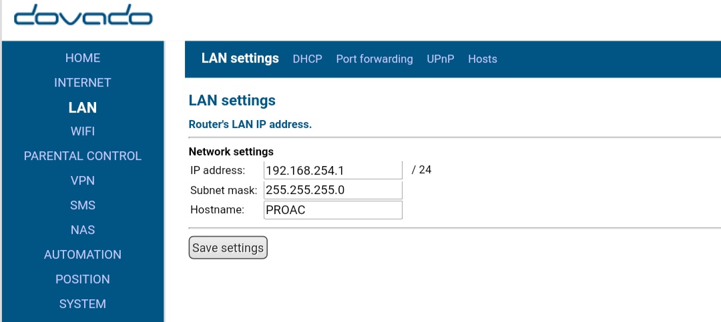Go to the SMS section
This screenshot has width=721, height=322.
coord(83,205)
